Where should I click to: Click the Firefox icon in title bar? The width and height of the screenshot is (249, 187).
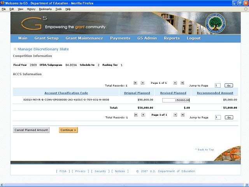point(2,3)
